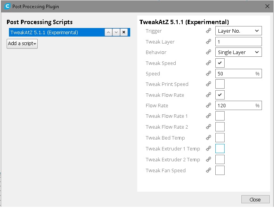Click the Close button
Screen dimensions: 274x208
pyautogui.click(x=255, y=199)
